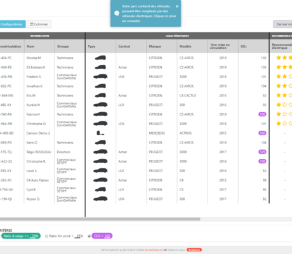Select the C4 CACTUS model cell
Screen dimensions: 292x254
188,95
